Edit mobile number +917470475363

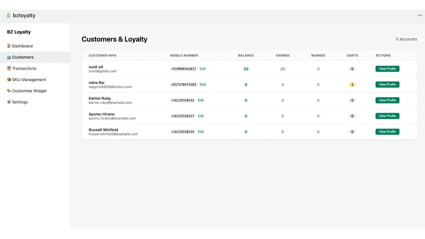(203, 84)
